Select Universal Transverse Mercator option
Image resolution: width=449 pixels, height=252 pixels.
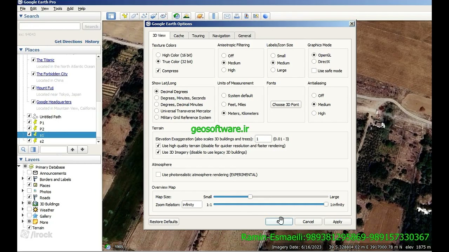[156, 111]
